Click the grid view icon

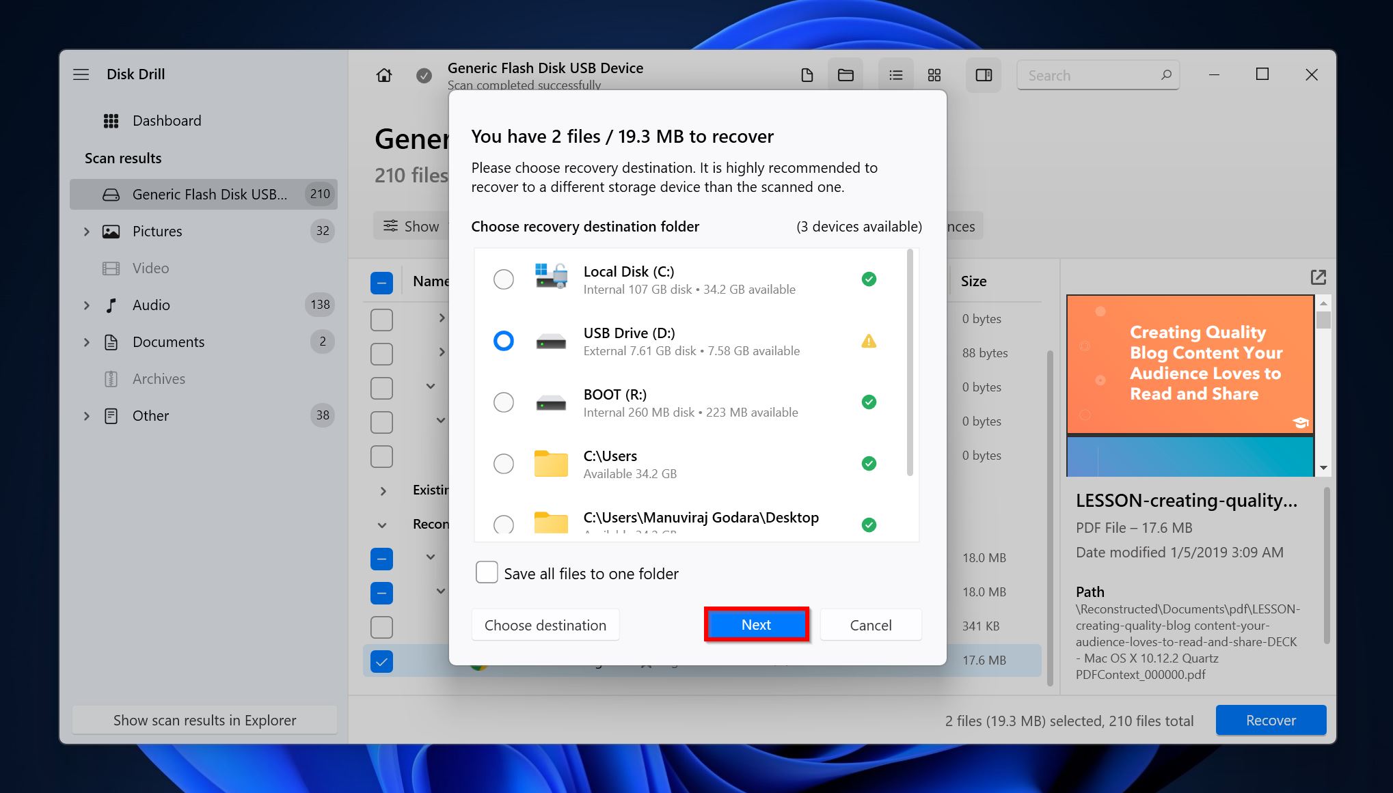pyautogui.click(x=933, y=74)
